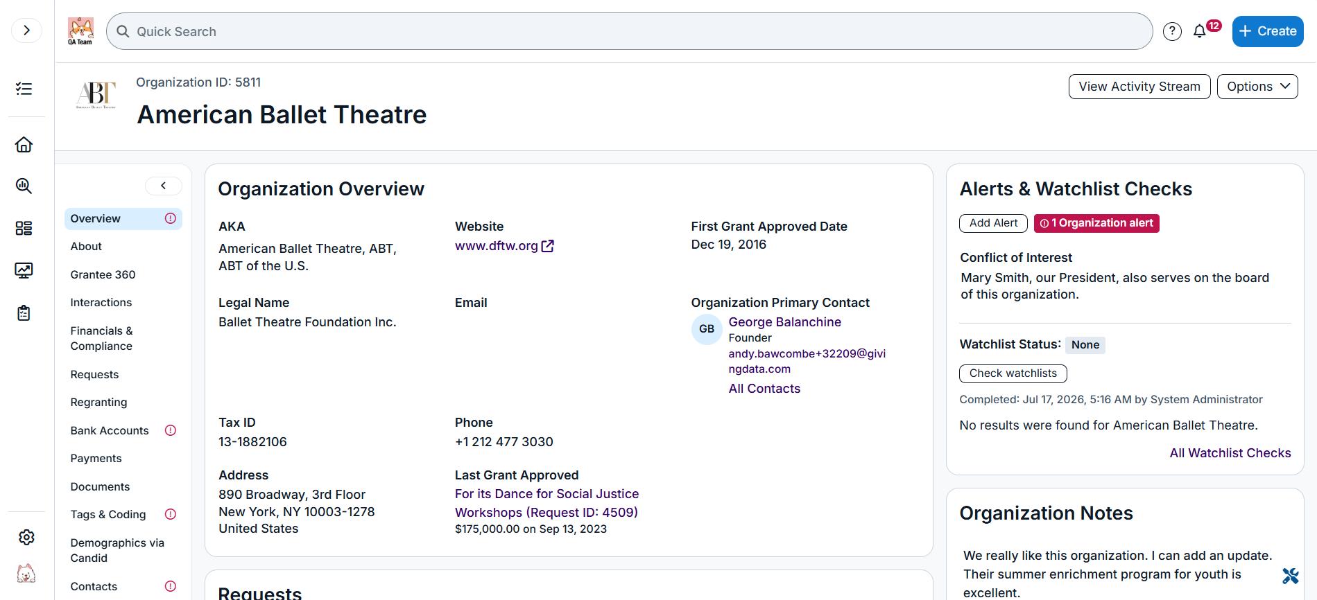Click the Check watchlists button
This screenshot has height=600, width=1317.
[1013, 373]
